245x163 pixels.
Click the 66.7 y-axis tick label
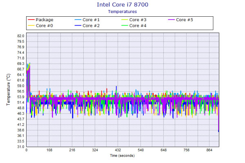(21, 69)
